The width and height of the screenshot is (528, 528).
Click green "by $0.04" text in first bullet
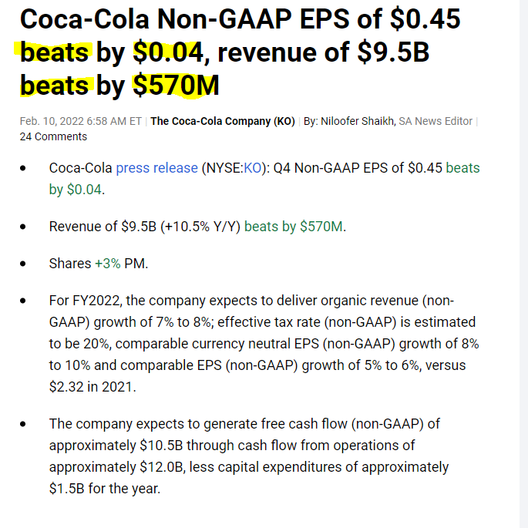pyautogui.click(x=76, y=190)
